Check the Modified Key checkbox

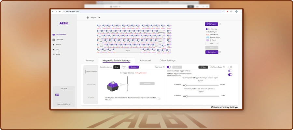tap(207, 29)
